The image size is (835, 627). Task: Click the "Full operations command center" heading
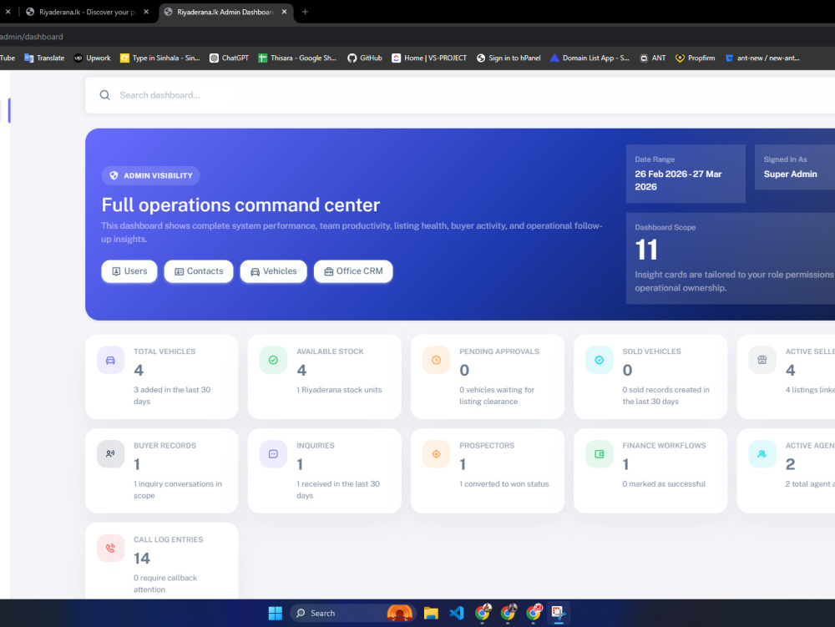pos(240,205)
